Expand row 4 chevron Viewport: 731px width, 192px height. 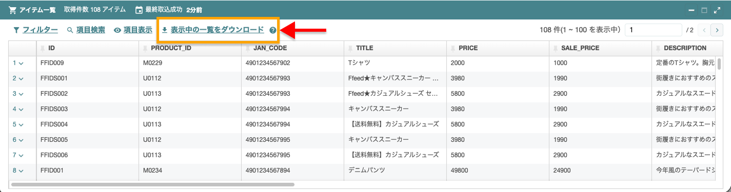tap(21, 110)
